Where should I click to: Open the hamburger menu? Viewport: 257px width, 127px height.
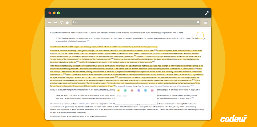pyautogui.click(x=206, y=22)
